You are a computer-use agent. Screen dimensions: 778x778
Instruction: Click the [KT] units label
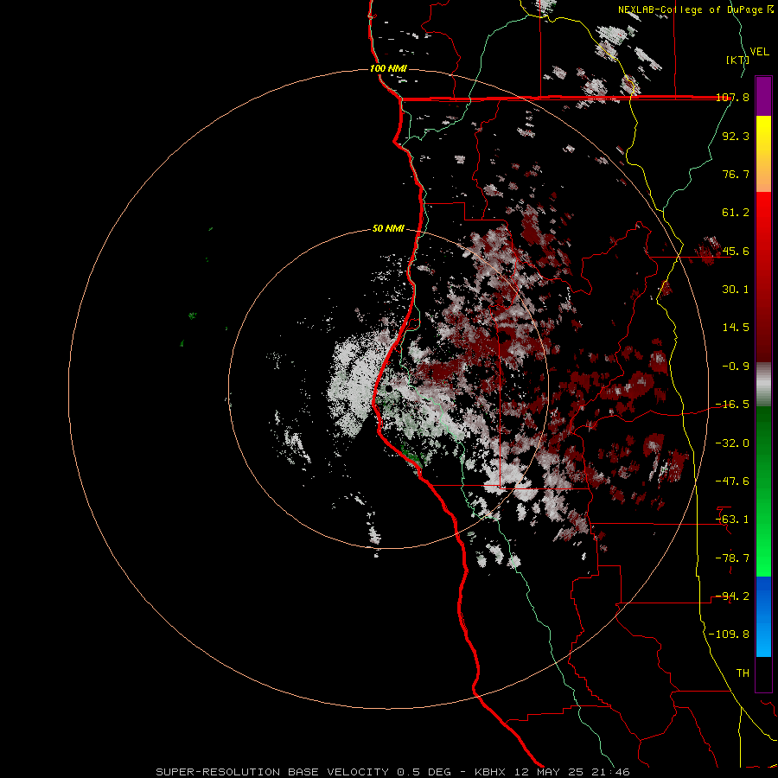pos(737,60)
